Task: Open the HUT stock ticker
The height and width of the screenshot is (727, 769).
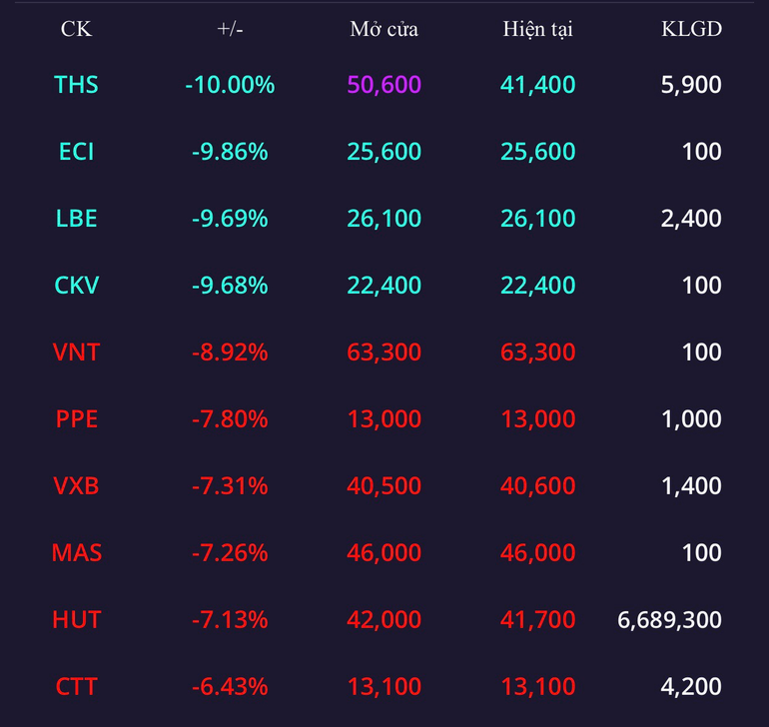Action: pos(77,620)
